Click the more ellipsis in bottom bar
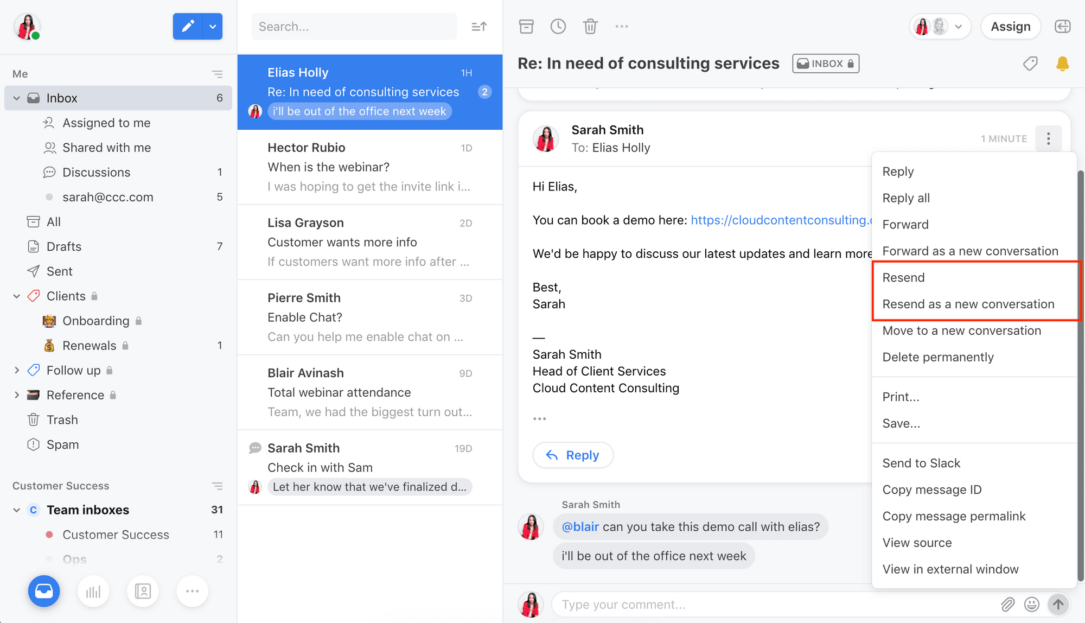Image resolution: width=1085 pixels, height=623 pixels. (192, 591)
